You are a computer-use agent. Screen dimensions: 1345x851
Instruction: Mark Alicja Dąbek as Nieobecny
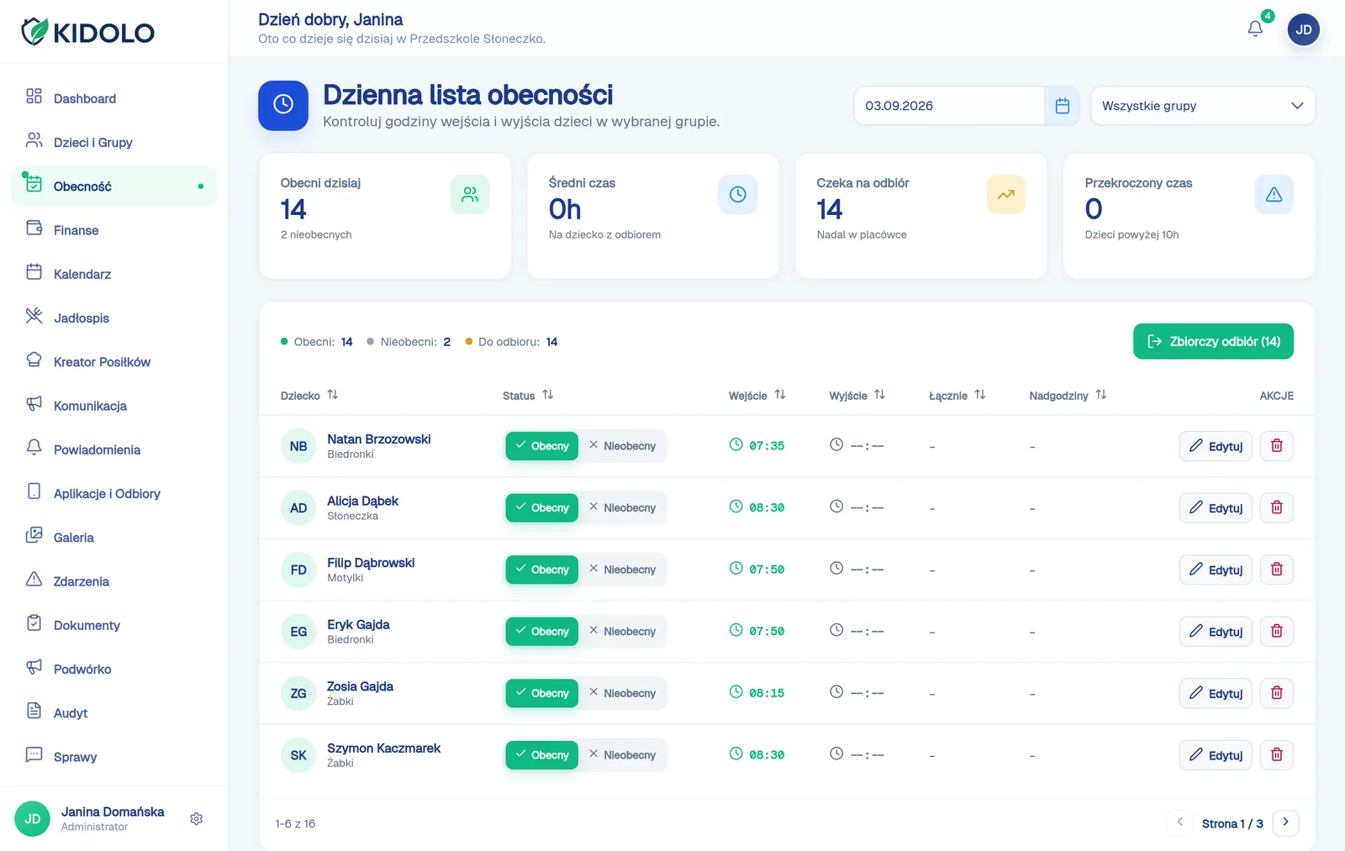[622, 507]
